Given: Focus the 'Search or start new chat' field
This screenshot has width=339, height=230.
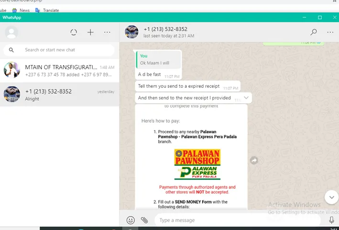Looking at the screenshot, I should [59, 50].
